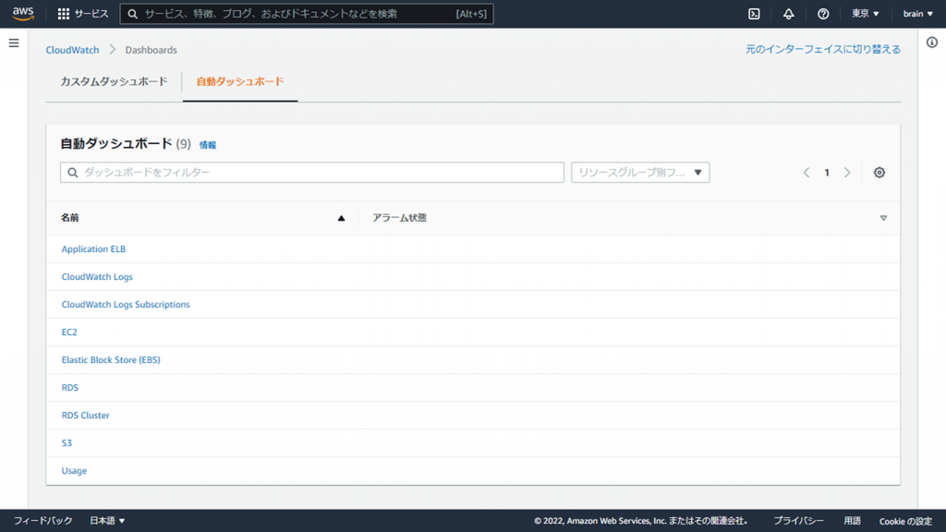Sort by name using ascending arrow
Screen dimensions: 946x532
(341, 218)
